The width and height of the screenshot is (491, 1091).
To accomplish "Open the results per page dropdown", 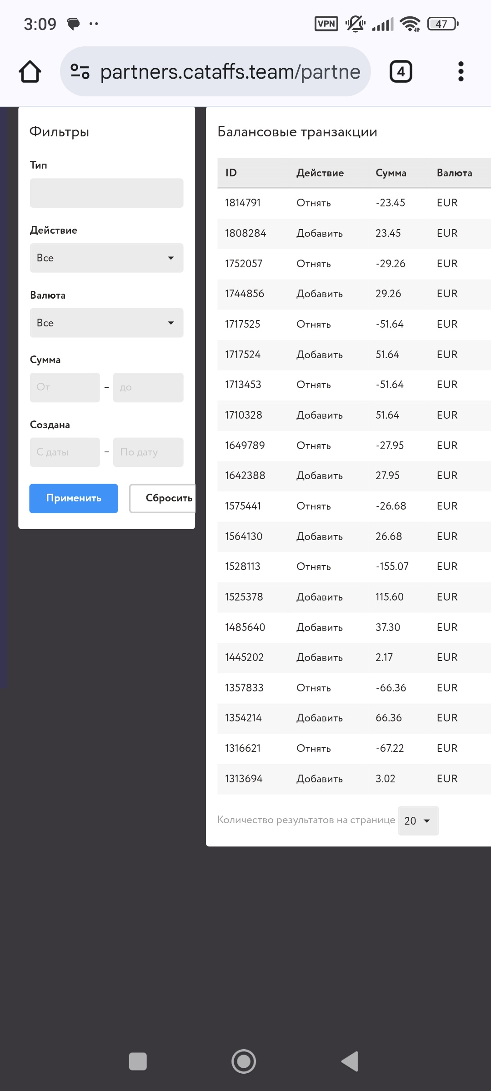I will [x=418, y=821].
